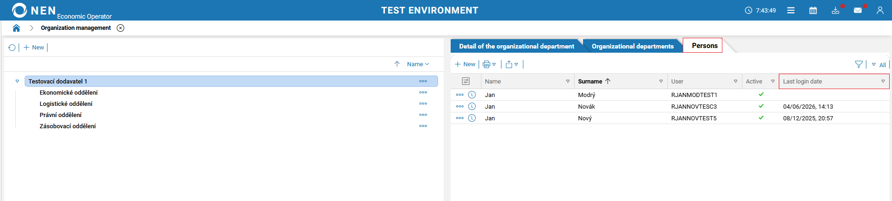The height and width of the screenshot is (201, 892).
Task: Open row actions for Jan Nový
Action: point(460,118)
